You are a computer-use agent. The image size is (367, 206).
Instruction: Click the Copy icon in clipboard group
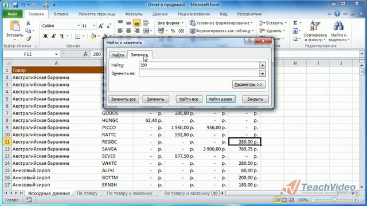[x=28, y=30]
